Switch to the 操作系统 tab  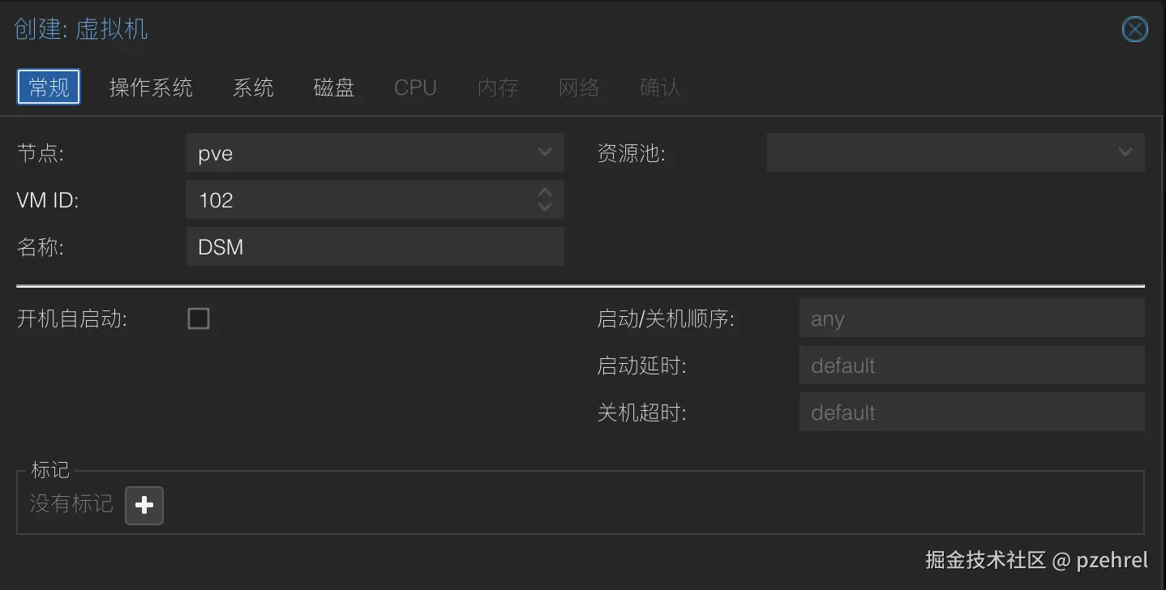pos(151,88)
